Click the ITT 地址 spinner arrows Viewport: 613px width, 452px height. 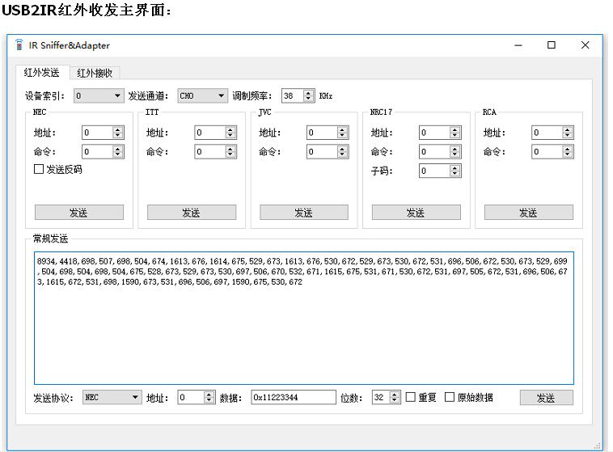230,133
